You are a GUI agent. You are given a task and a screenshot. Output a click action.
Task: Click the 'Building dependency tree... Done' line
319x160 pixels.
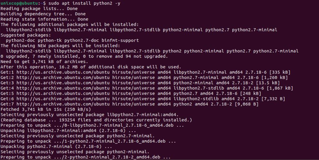[43, 14]
